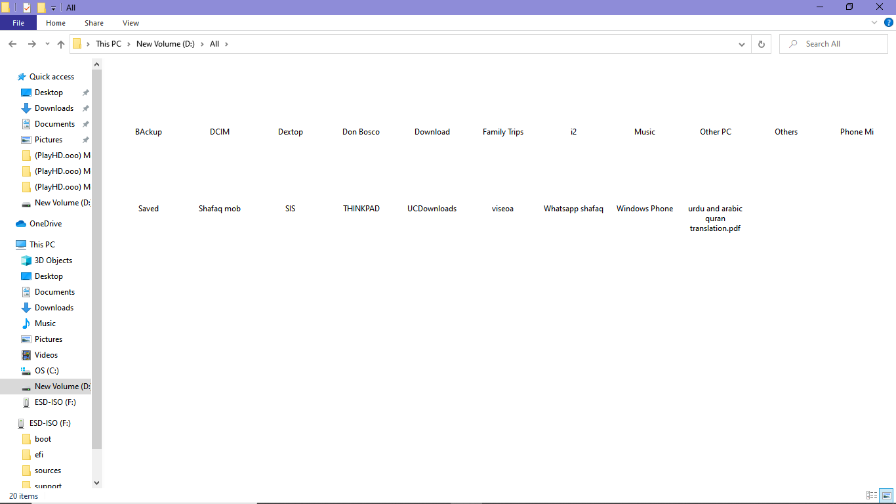The image size is (896, 504).
Task: Click the Music note icon in sidebar
Action: click(x=26, y=324)
